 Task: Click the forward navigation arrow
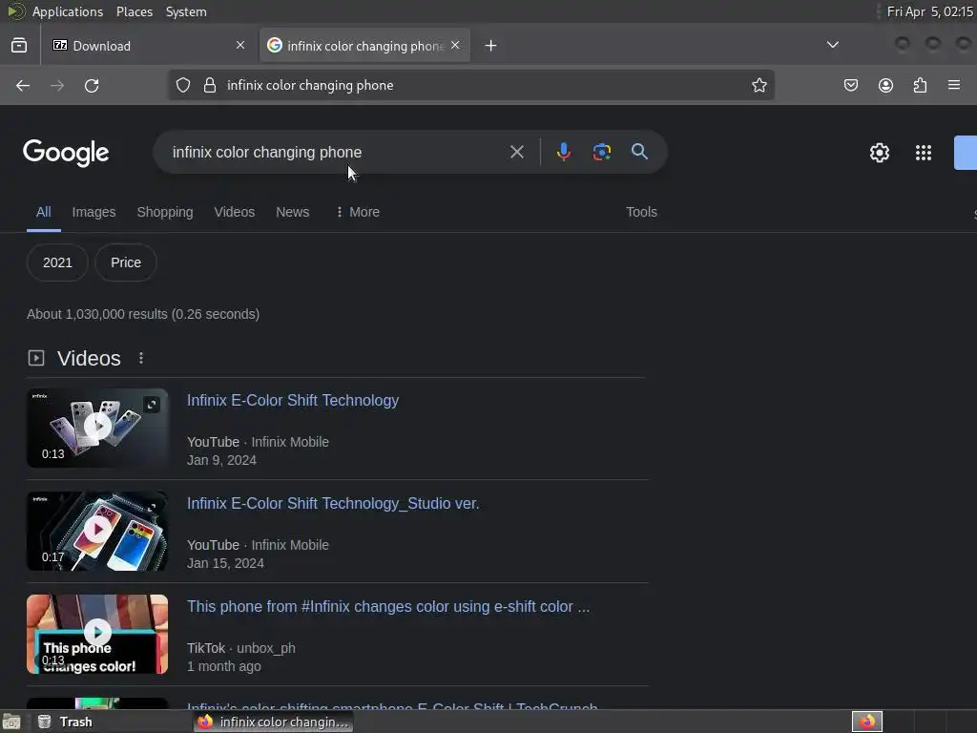click(x=56, y=85)
